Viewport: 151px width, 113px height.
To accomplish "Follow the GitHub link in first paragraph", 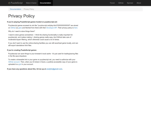I will [13, 28].
